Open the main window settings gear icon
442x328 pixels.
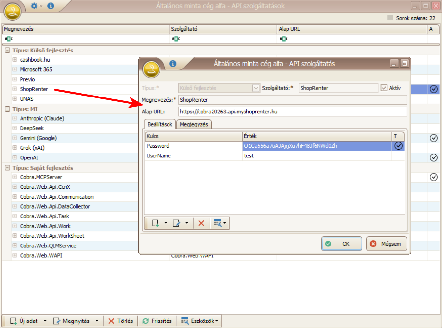pos(34,6)
